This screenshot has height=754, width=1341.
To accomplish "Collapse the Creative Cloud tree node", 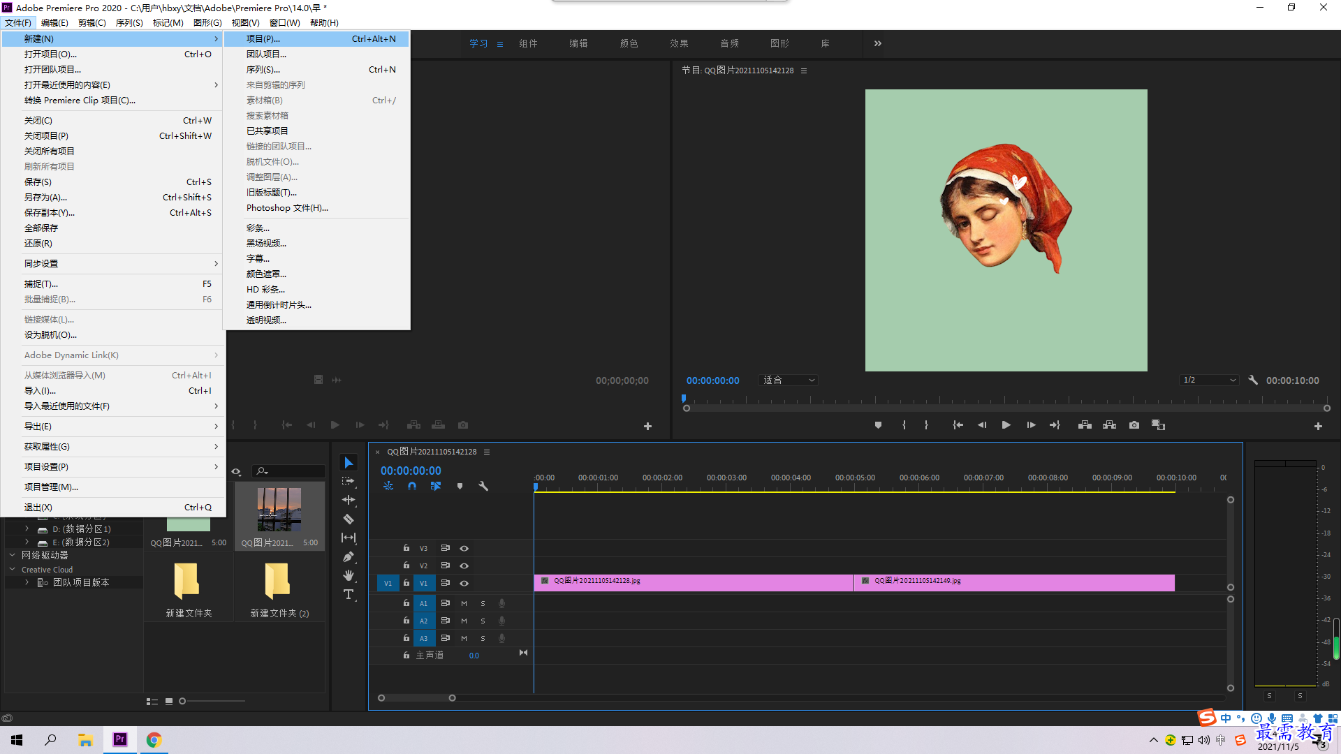I will (12, 570).
